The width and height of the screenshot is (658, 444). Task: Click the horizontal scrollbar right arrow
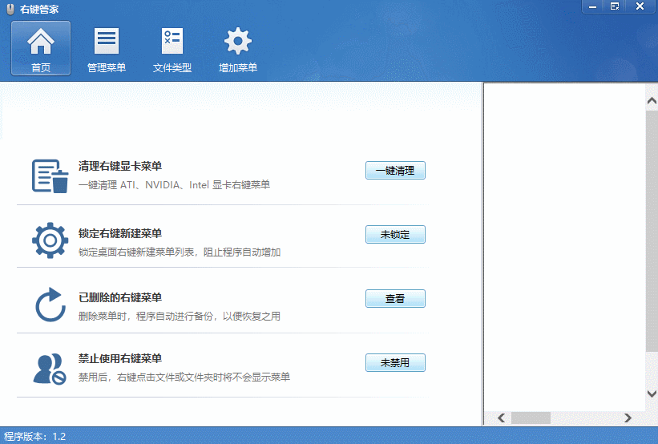tap(628, 418)
